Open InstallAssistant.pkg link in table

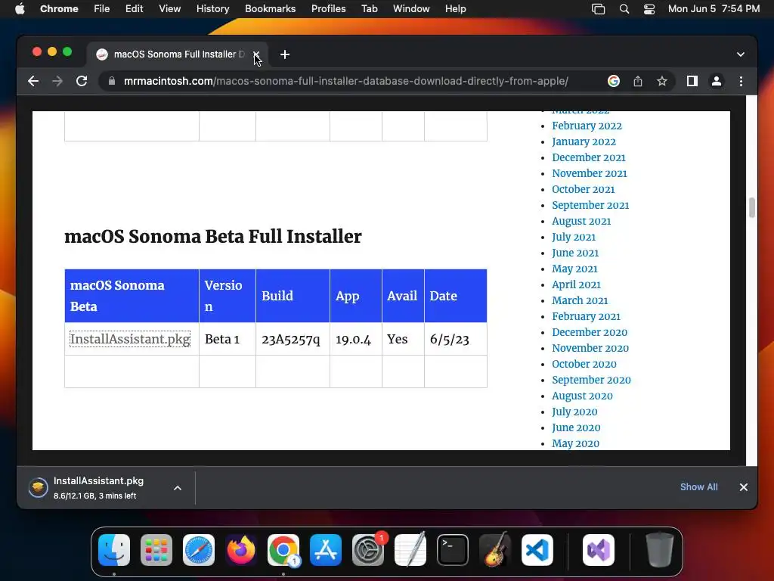[130, 339]
